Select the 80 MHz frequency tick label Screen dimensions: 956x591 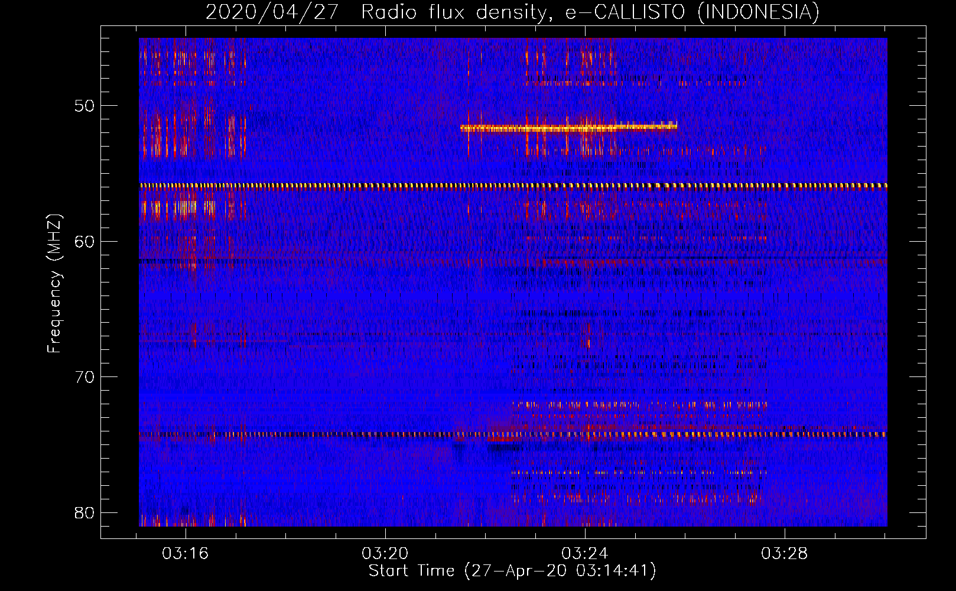point(84,512)
